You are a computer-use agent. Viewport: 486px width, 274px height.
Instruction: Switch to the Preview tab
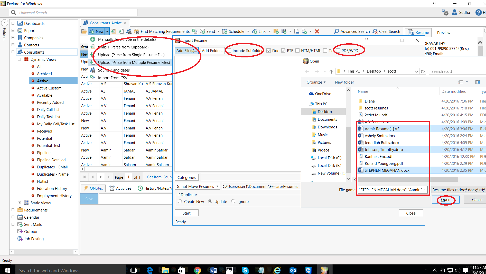pyautogui.click(x=444, y=33)
